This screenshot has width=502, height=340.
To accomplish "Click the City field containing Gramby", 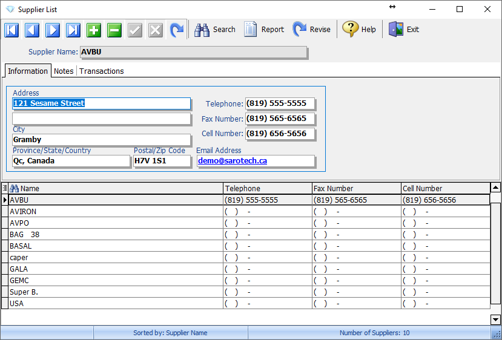I will pos(101,140).
